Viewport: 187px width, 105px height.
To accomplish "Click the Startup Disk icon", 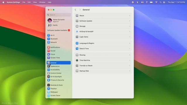I will tap(77, 71).
